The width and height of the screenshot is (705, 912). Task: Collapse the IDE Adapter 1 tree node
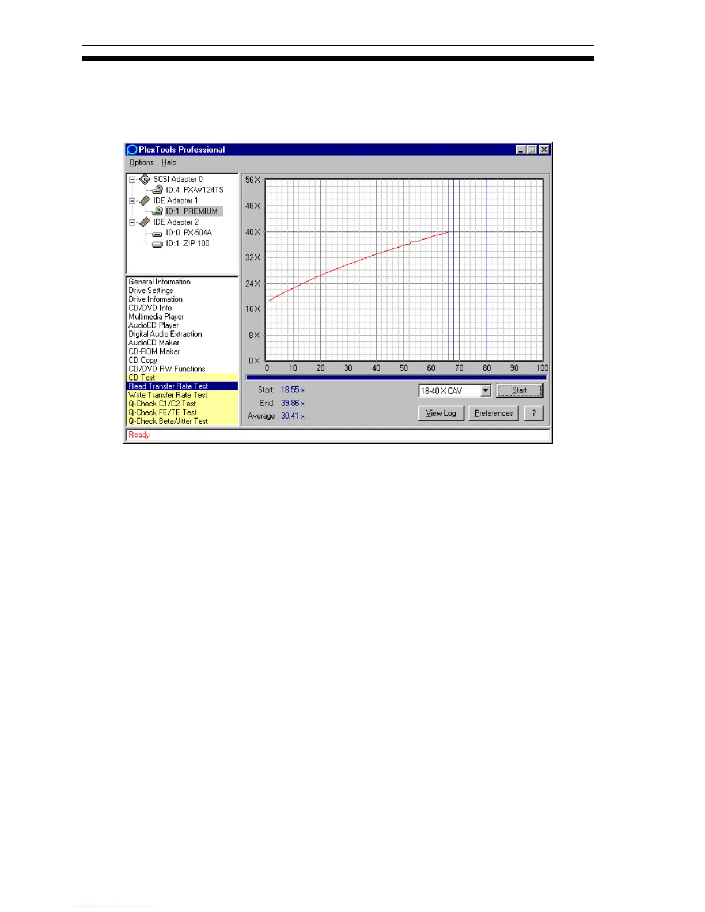click(x=132, y=201)
